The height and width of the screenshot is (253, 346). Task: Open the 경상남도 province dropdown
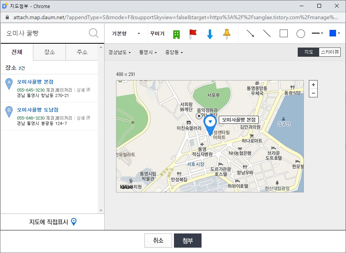(x=120, y=52)
